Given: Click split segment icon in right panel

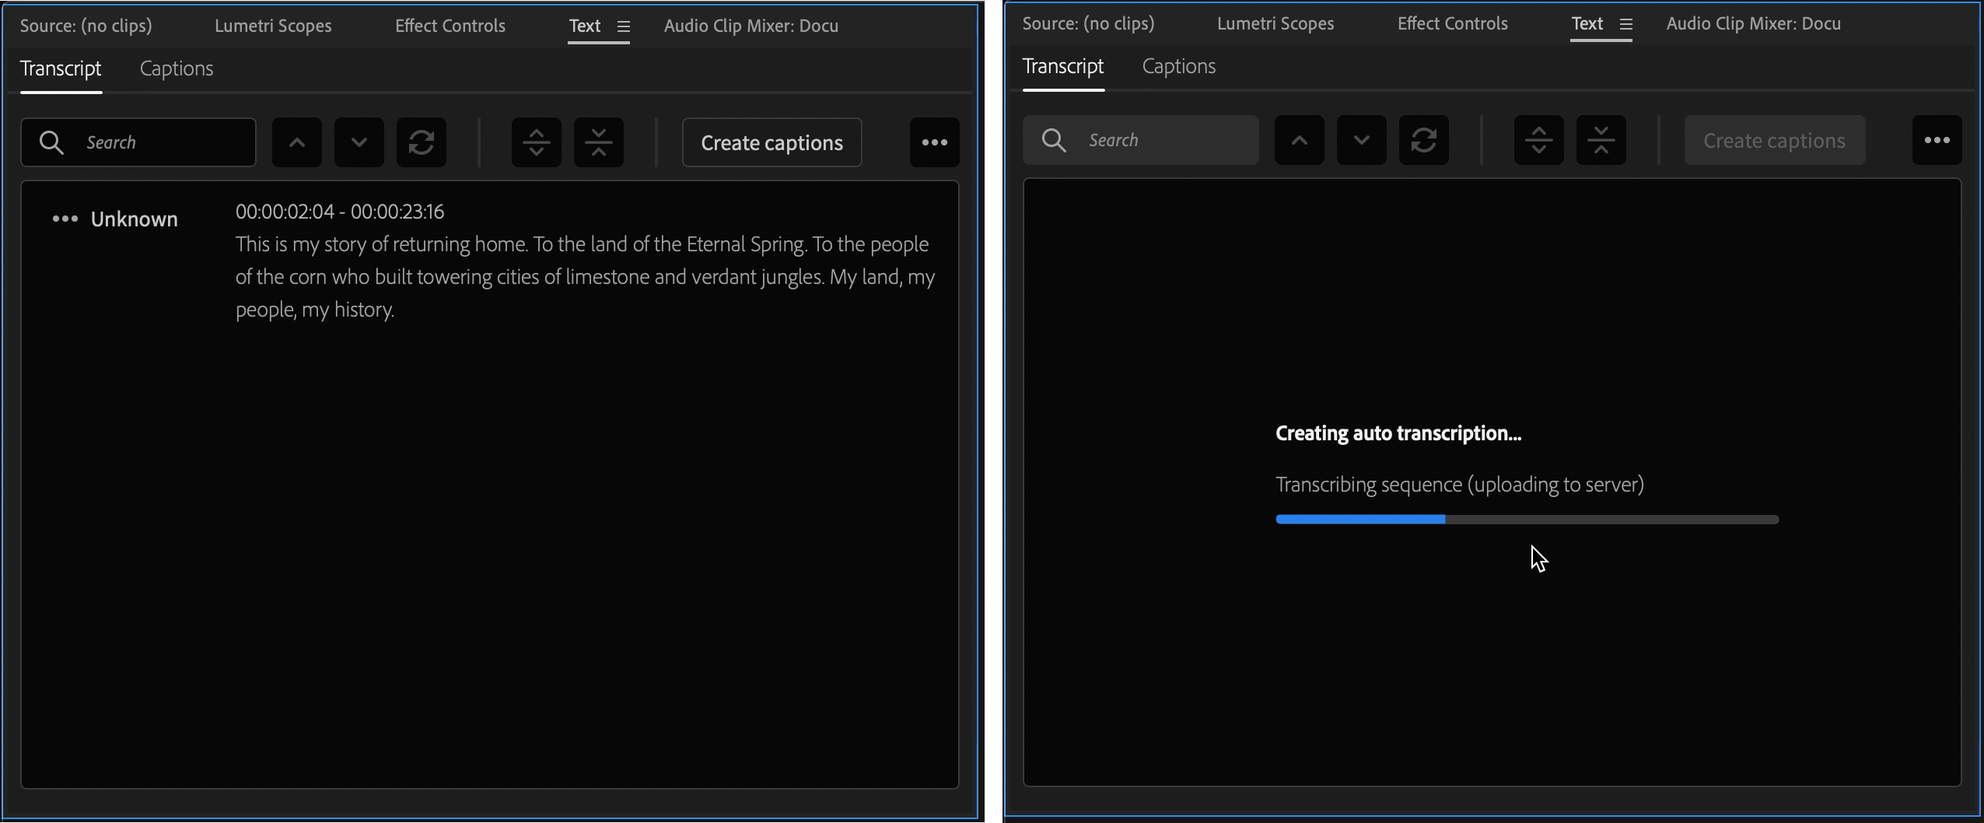Looking at the screenshot, I should (x=1539, y=140).
